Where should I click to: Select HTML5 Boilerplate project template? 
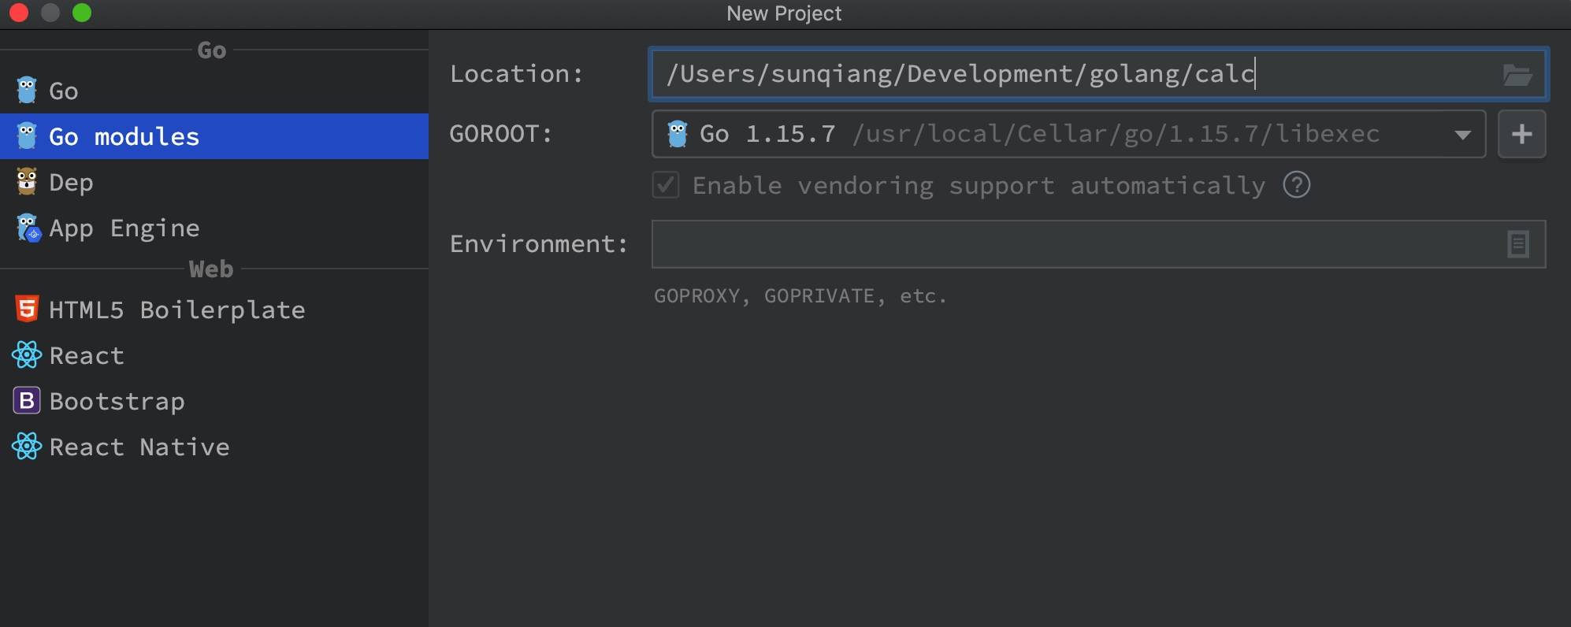[176, 310]
